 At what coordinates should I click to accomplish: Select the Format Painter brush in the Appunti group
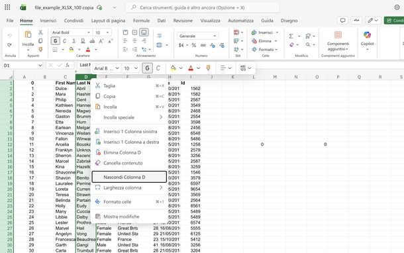(40, 49)
